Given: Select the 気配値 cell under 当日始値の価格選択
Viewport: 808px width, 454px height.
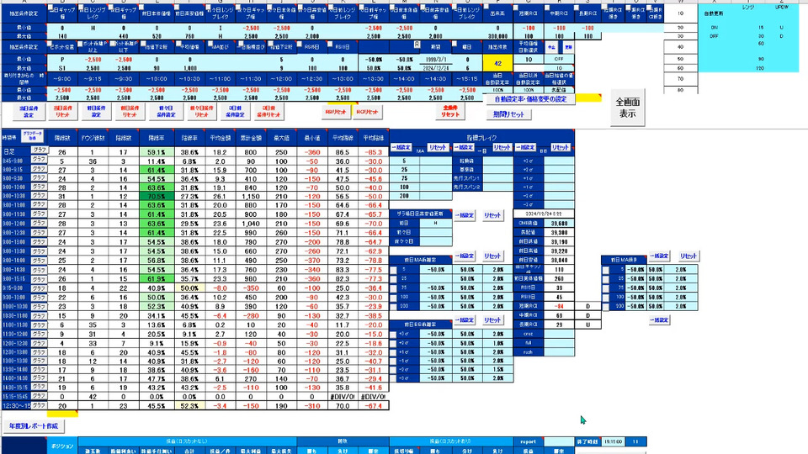Looking at the screenshot, I should pyautogui.click(x=559, y=90).
